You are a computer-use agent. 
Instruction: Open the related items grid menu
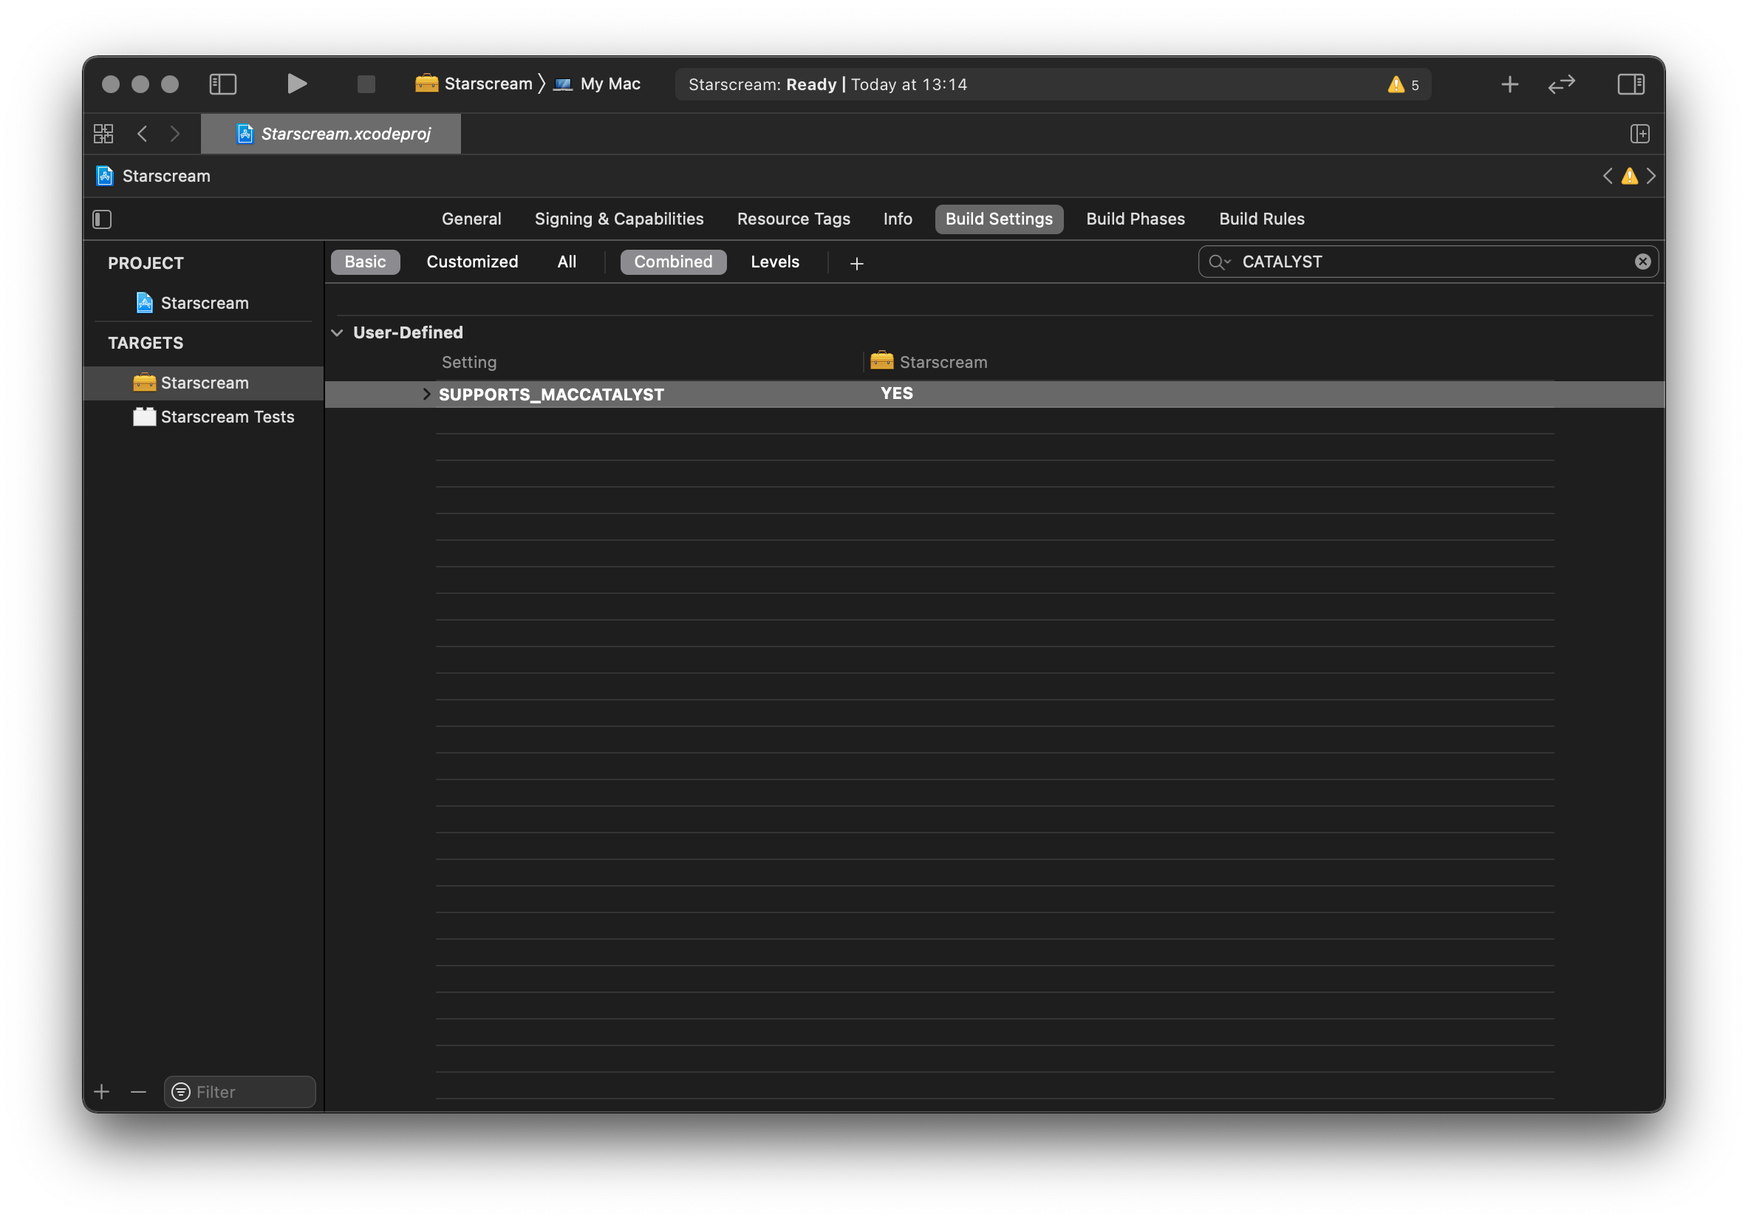(x=103, y=134)
